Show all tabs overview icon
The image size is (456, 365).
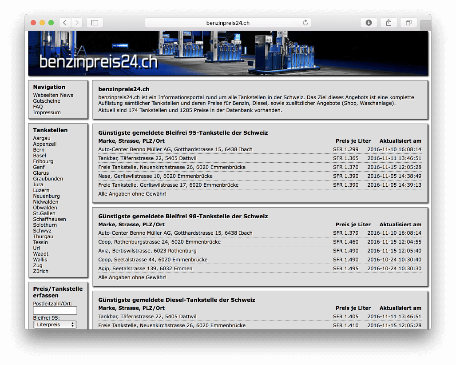coord(408,23)
